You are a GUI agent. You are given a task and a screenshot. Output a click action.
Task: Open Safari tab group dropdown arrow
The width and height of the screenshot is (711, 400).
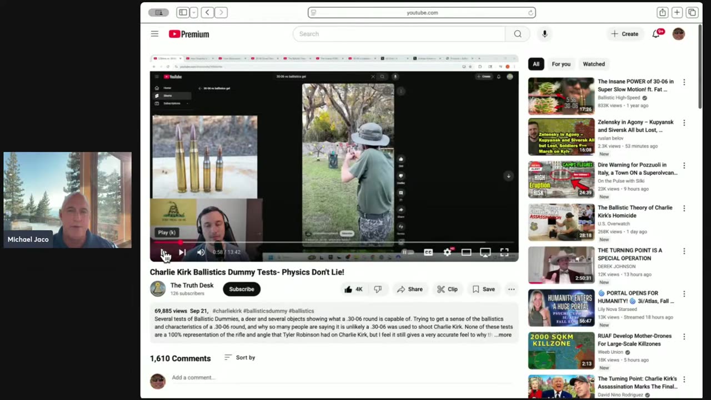click(x=194, y=12)
